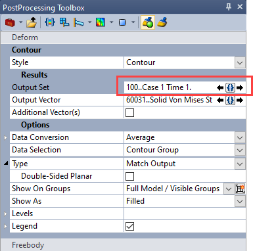This screenshot has width=253, height=251.
Task: Click Output Set value 100..Case 1 Time 1.
Action: (x=159, y=87)
